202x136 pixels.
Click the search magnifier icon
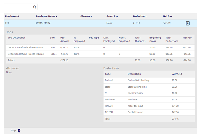coord(35,7)
